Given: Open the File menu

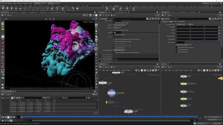Looking at the screenshot, I should (x=2, y=3).
